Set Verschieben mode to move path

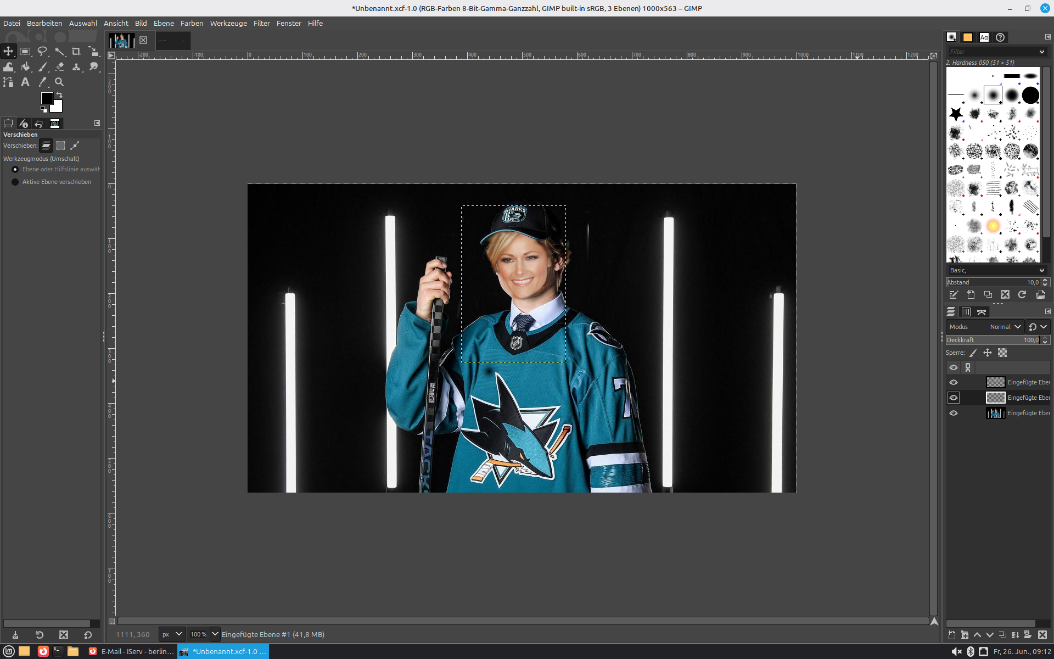pos(75,146)
